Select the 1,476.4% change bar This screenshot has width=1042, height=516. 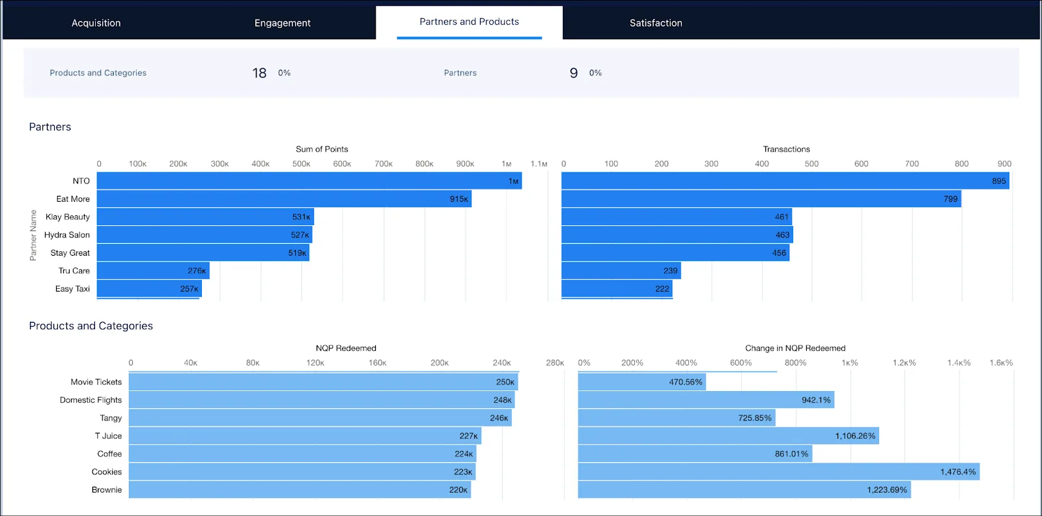779,472
